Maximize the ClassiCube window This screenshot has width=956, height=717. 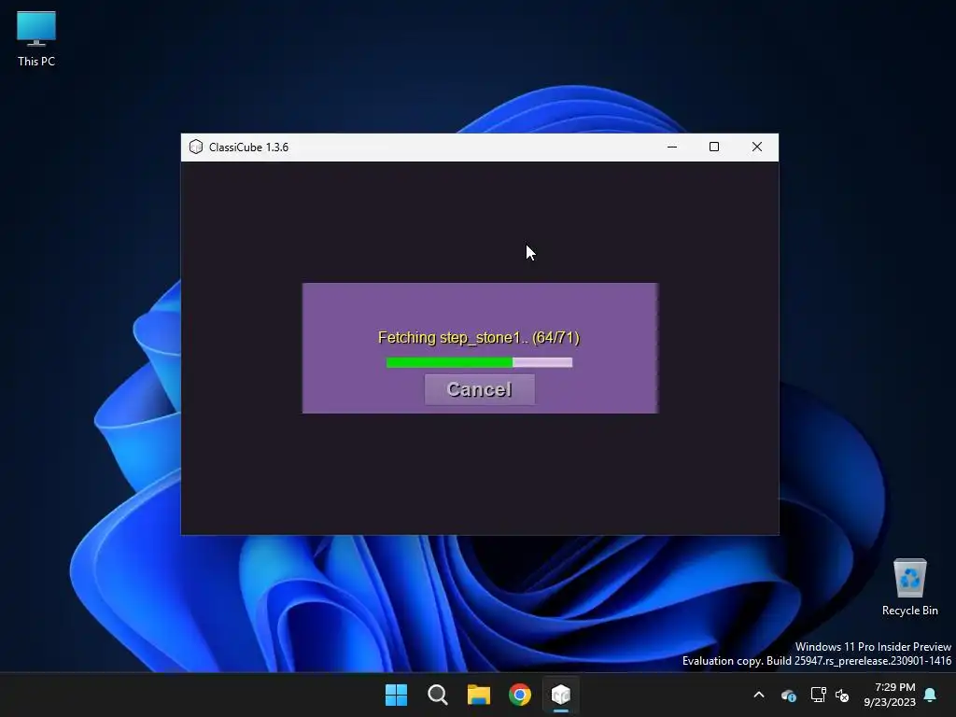point(714,147)
